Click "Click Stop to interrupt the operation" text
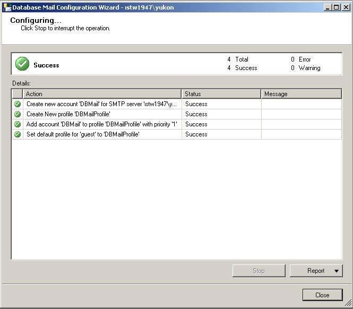Viewport: 353px width, 309px height. click(x=65, y=28)
